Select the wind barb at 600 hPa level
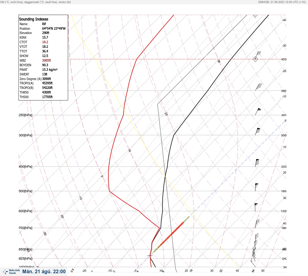Image resolution: width=308 pixels, height=276 pixels. (256, 207)
